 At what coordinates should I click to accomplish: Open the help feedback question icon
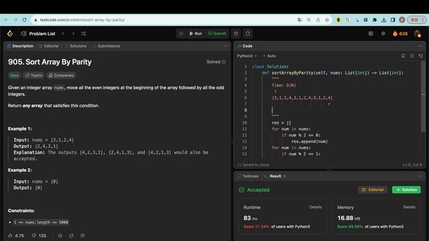(x=82, y=236)
